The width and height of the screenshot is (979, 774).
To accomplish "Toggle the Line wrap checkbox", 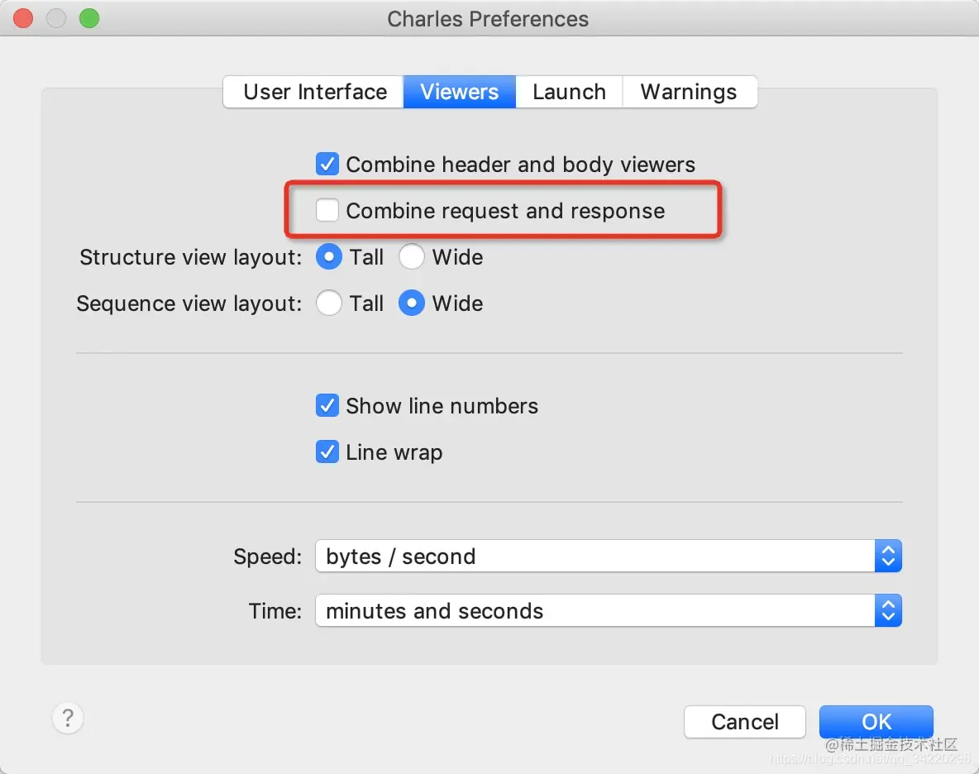I will [x=328, y=452].
